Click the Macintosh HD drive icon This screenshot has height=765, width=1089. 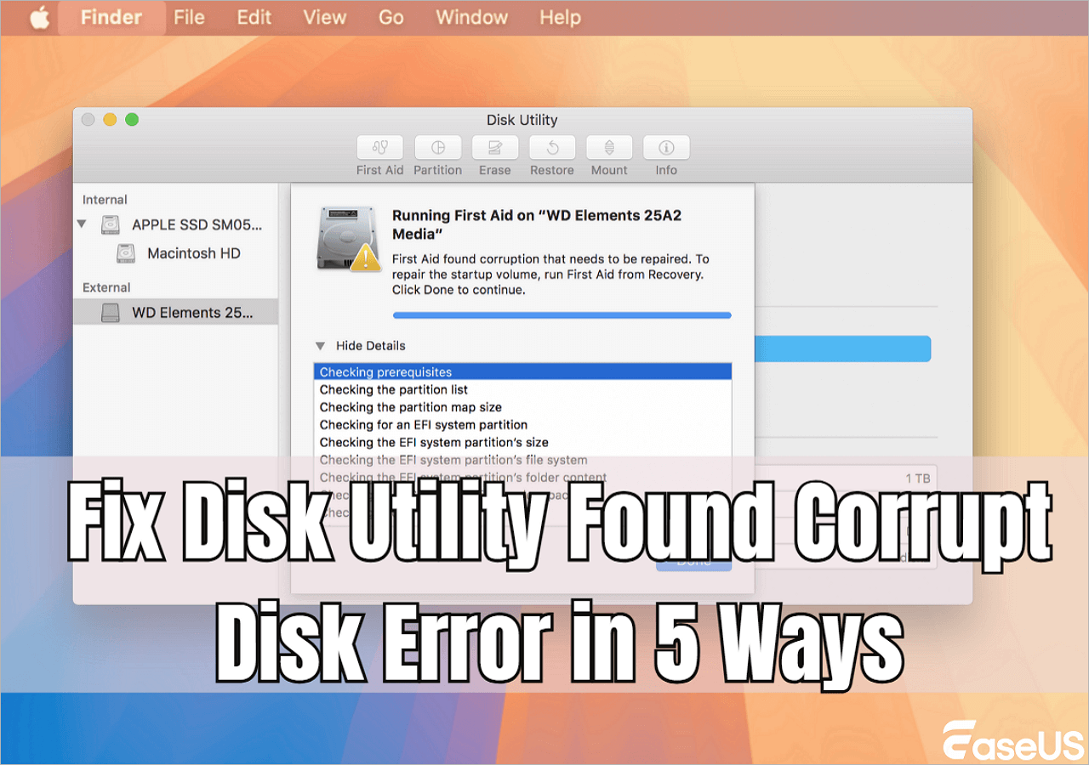(126, 253)
